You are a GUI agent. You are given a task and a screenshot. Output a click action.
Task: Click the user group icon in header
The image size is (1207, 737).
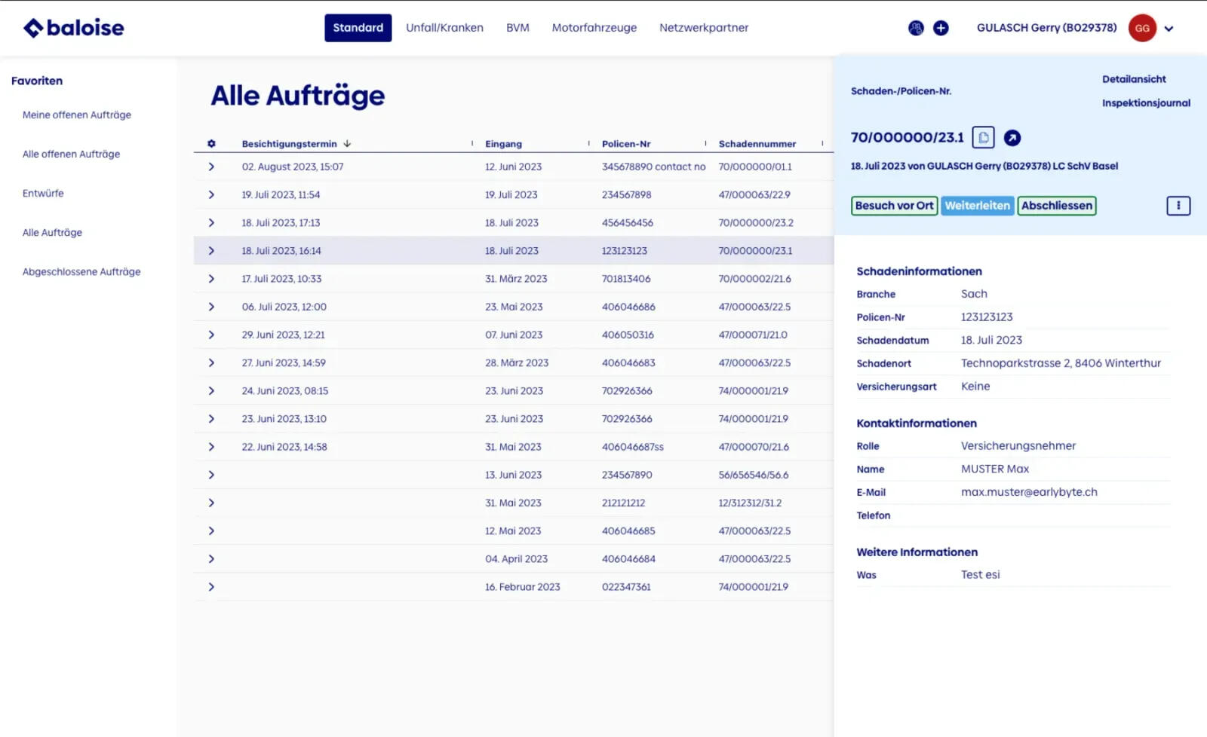916,28
